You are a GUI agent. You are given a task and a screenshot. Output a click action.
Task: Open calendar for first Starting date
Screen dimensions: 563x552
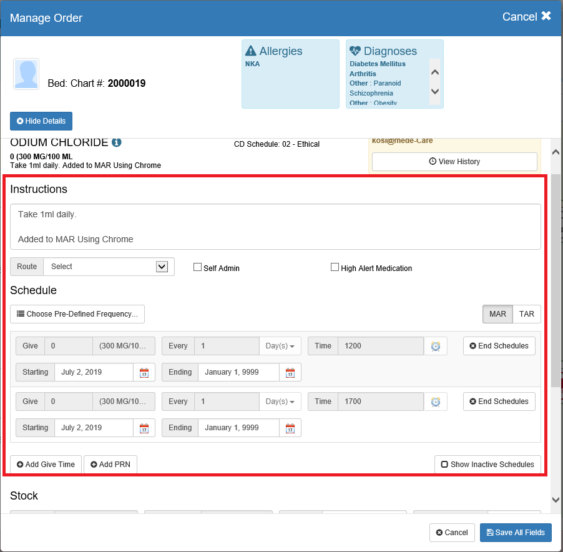coord(144,373)
